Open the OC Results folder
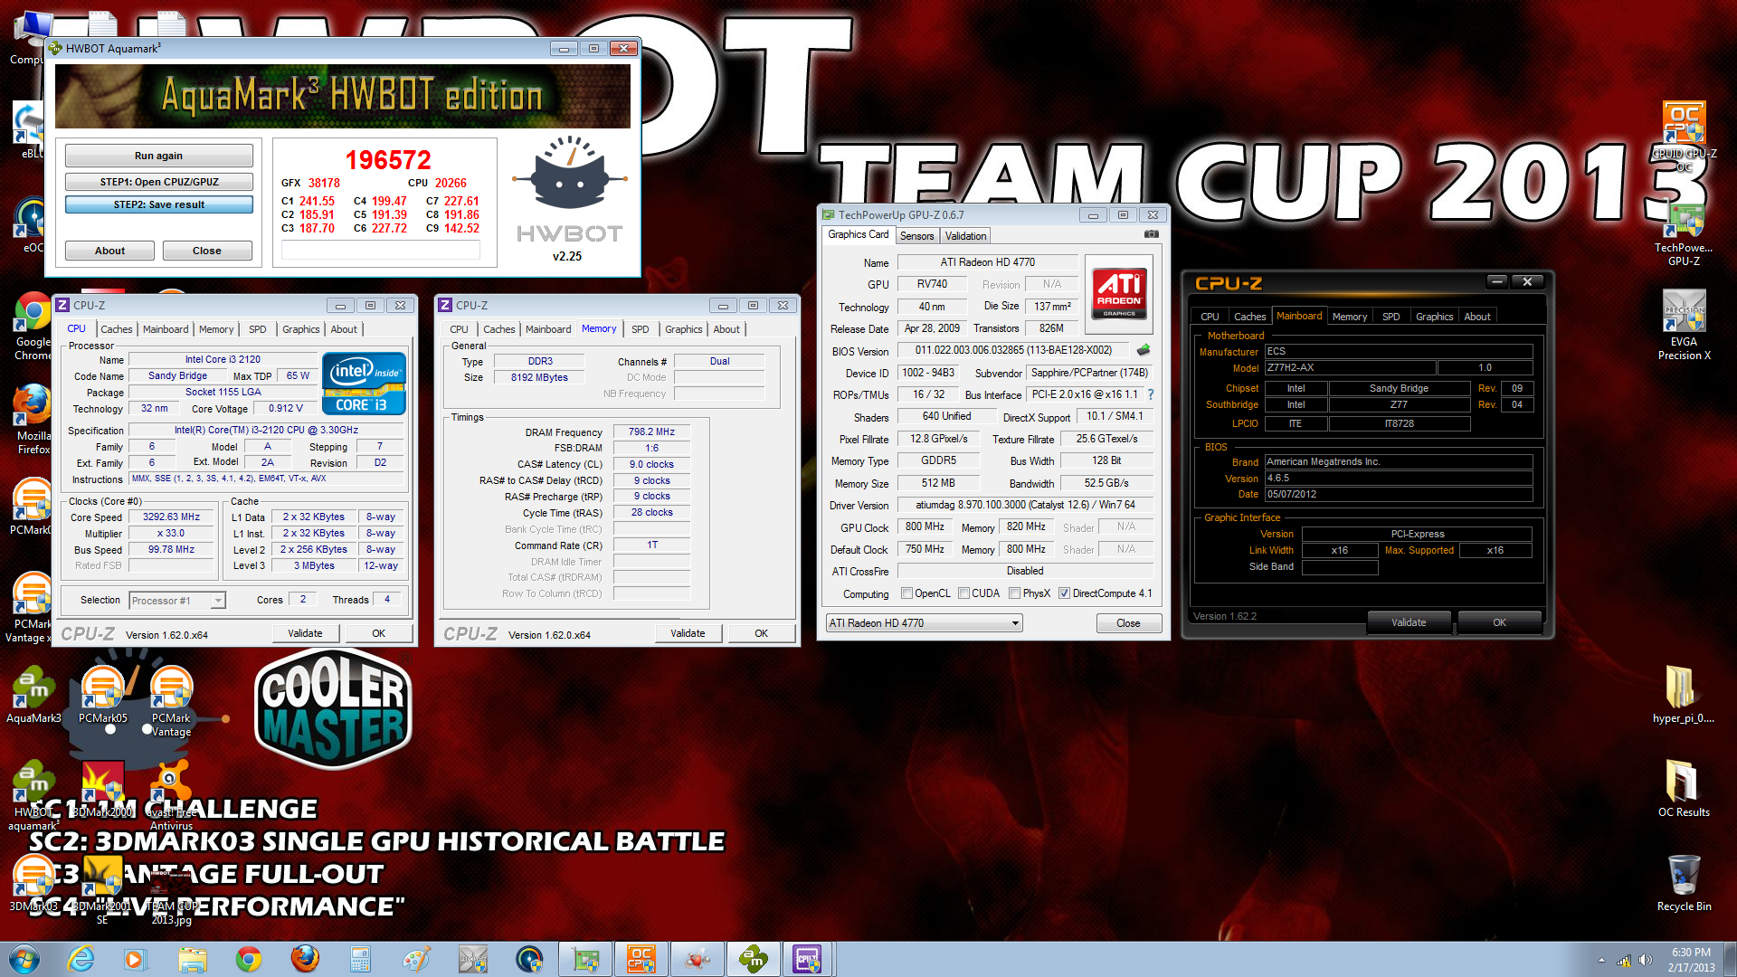This screenshot has width=1737, height=977. click(x=1684, y=787)
